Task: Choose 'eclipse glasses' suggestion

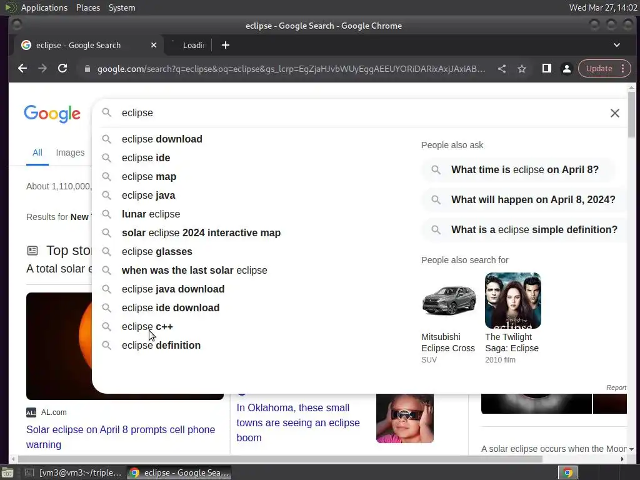Action: click(157, 252)
